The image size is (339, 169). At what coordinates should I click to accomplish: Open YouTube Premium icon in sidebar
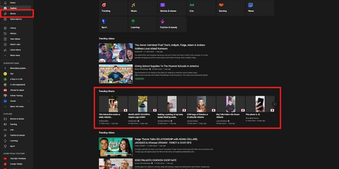pos(5,158)
